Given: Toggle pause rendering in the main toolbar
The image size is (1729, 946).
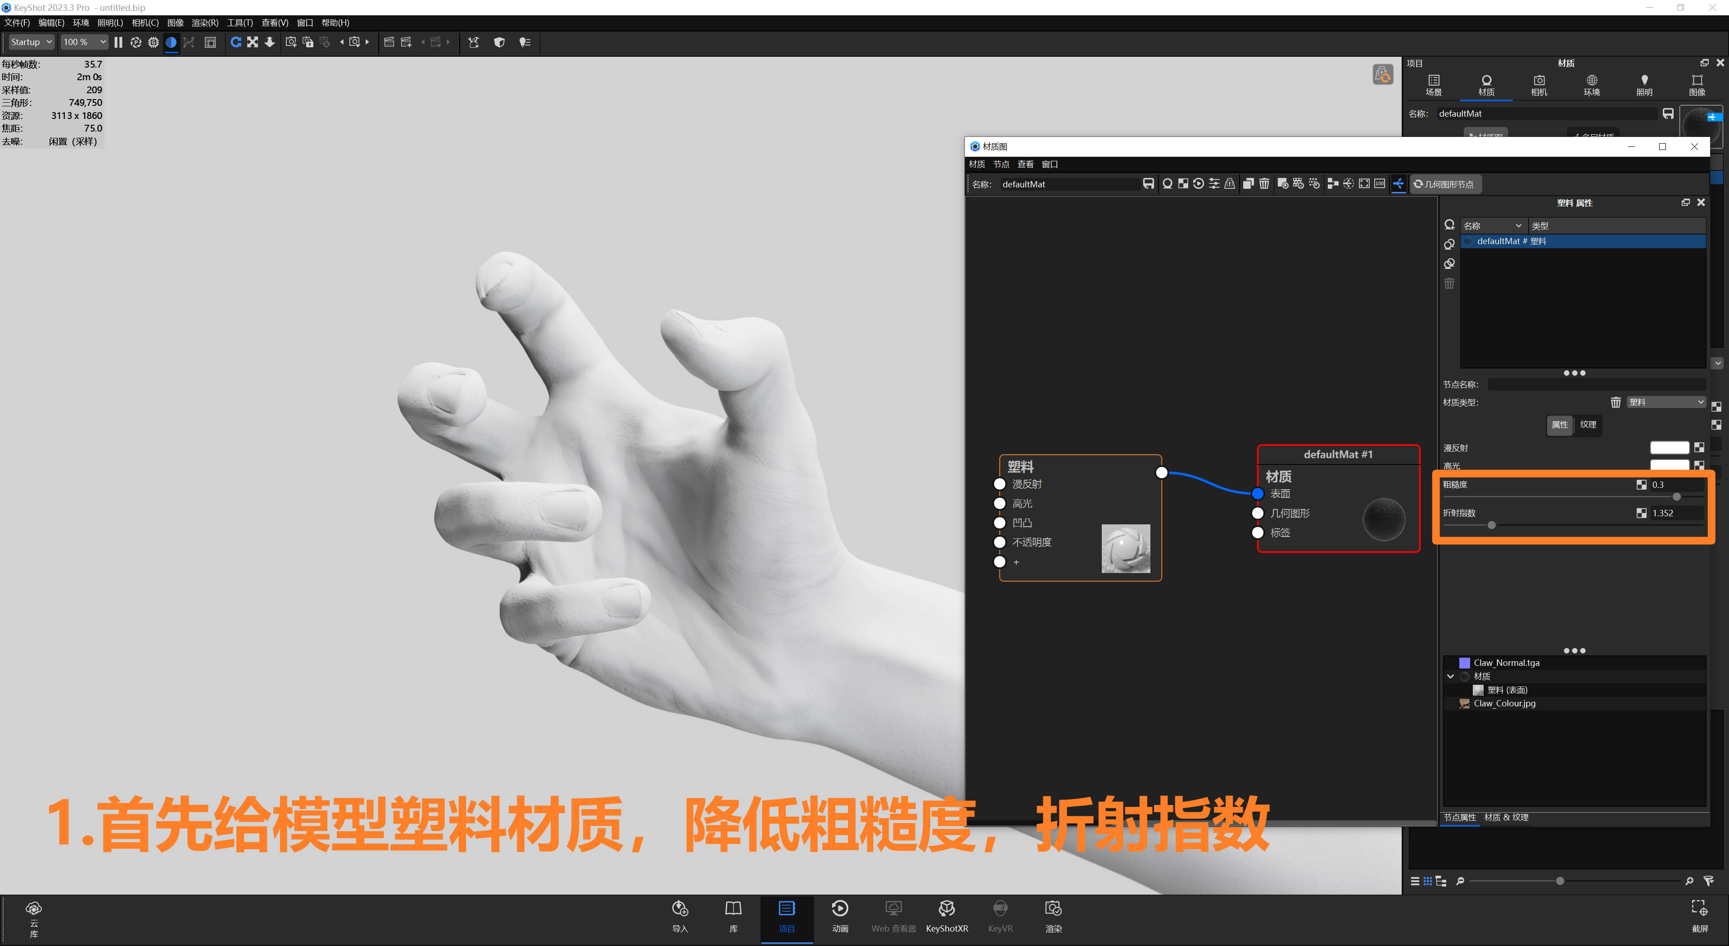Looking at the screenshot, I should (118, 42).
